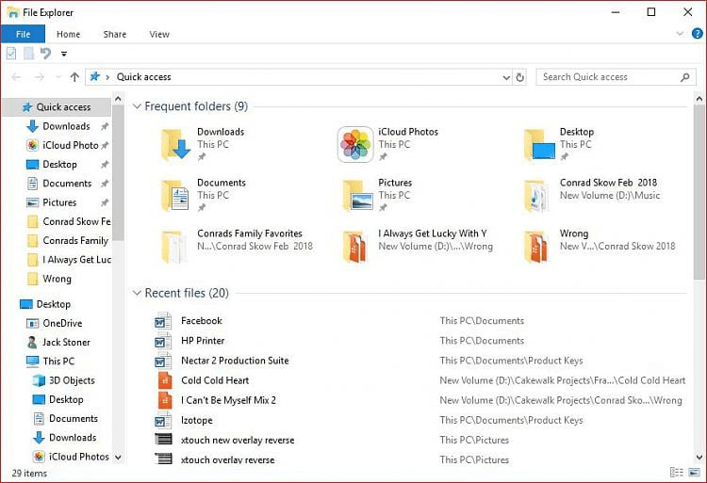Switch to the View ribbon tab
The width and height of the screenshot is (707, 483).
(x=159, y=34)
